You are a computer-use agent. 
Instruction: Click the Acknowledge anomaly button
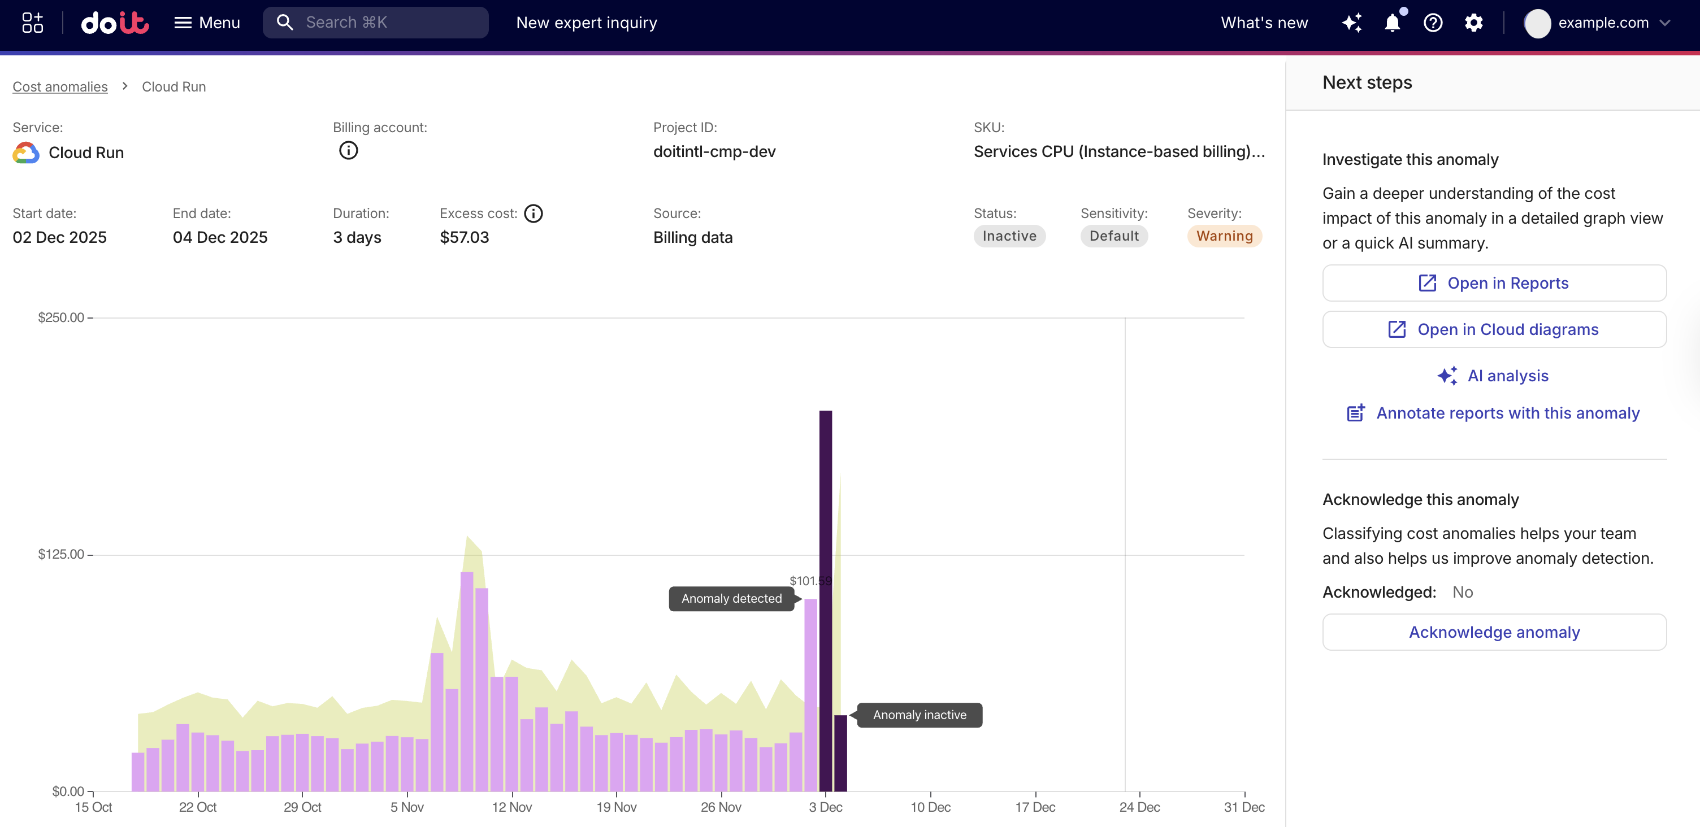pyautogui.click(x=1494, y=631)
